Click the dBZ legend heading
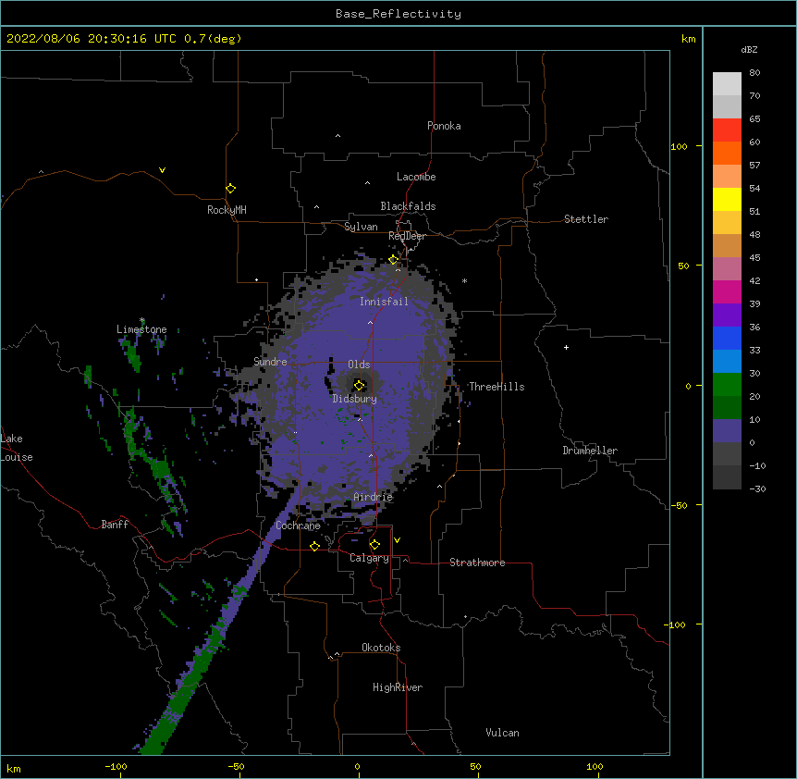Image resolution: width=797 pixels, height=779 pixels. 749,49
